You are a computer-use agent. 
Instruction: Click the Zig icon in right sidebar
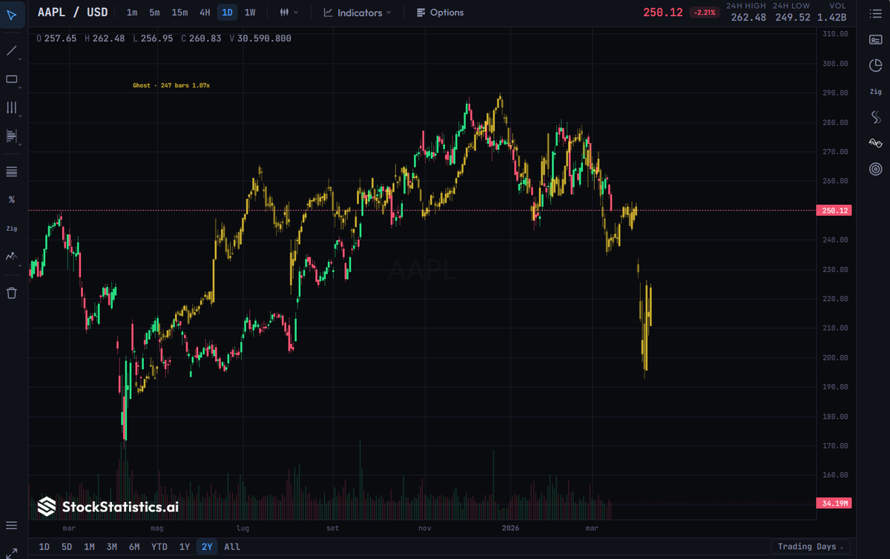875,91
